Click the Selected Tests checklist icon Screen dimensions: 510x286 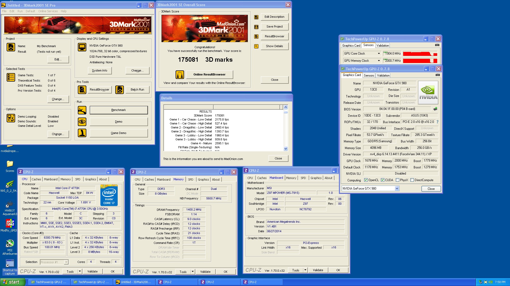11,77
